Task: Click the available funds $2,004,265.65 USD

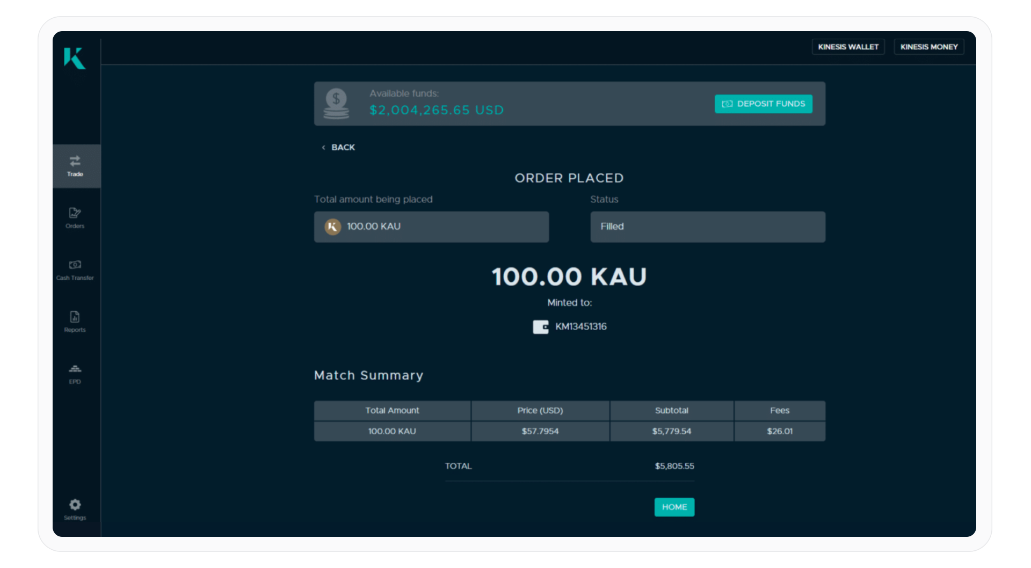Action: tap(437, 110)
